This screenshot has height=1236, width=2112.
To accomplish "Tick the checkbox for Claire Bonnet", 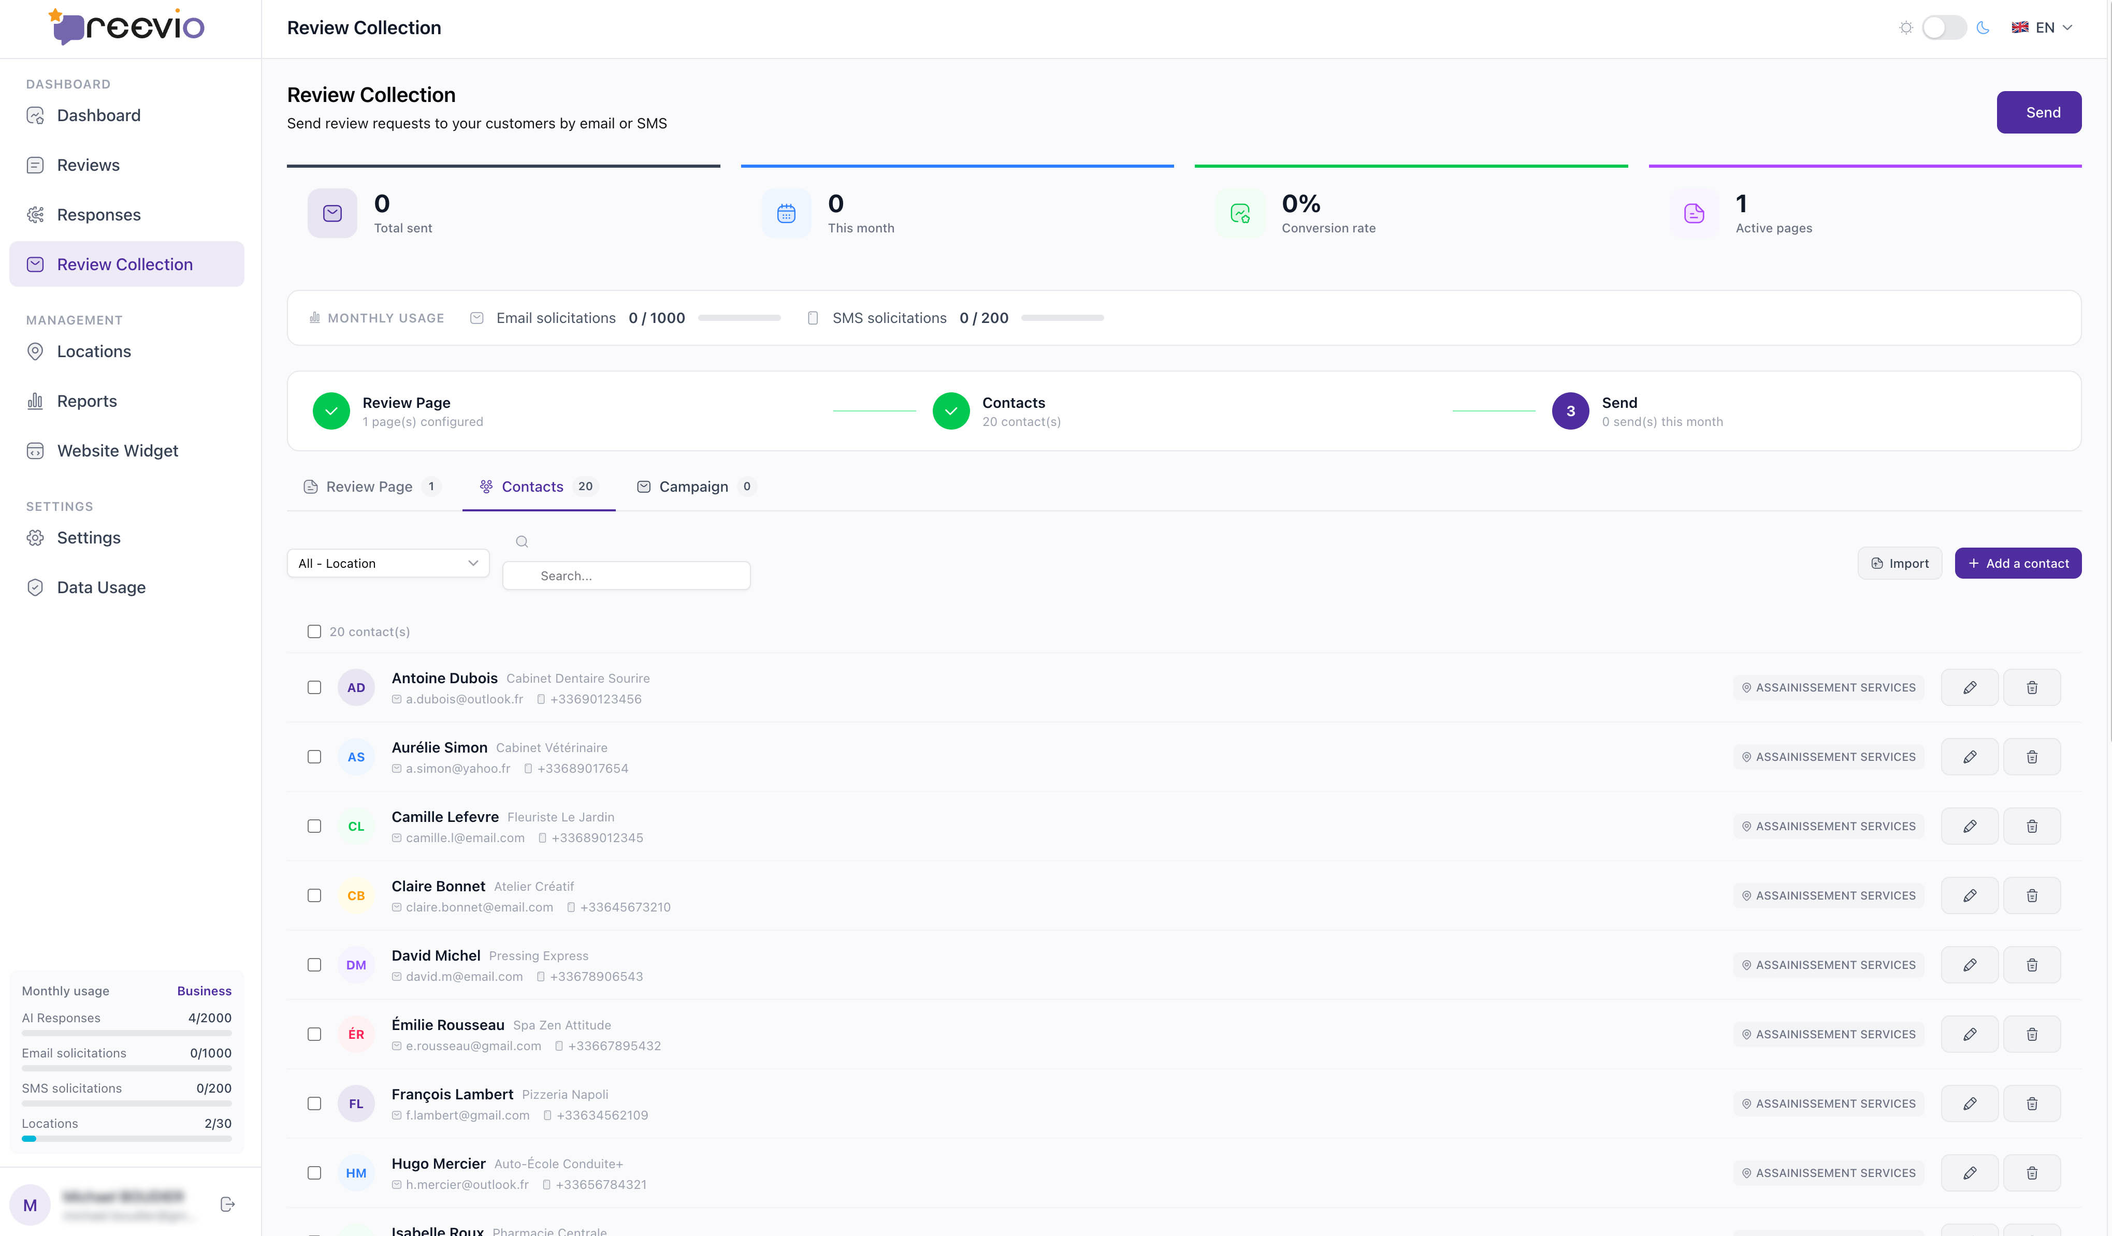I will (x=314, y=895).
